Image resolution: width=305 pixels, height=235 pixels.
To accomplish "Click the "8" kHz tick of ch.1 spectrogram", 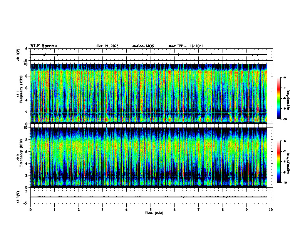I will click(27, 76).
